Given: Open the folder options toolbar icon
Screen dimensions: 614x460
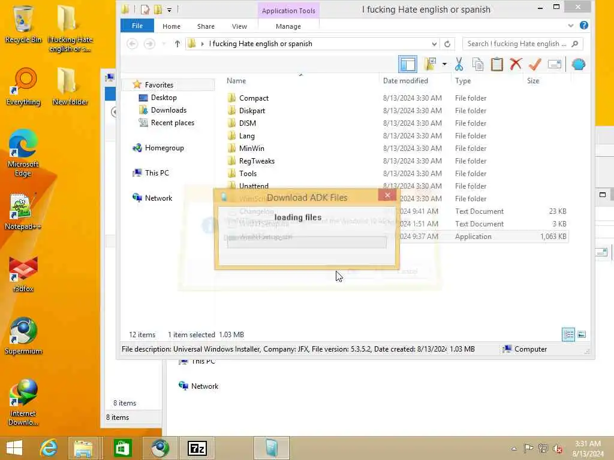Looking at the screenshot, I should click(x=430, y=64).
